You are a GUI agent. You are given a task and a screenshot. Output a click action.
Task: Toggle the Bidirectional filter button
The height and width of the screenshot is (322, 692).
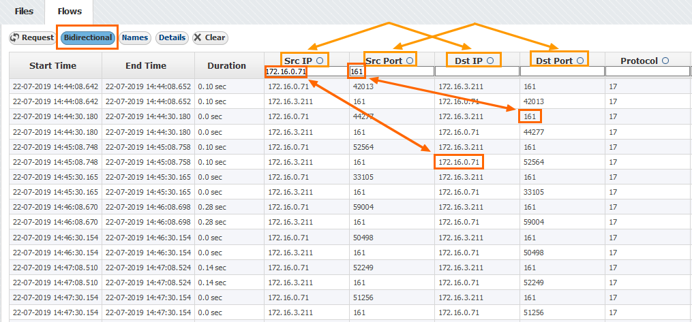coord(88,37)
